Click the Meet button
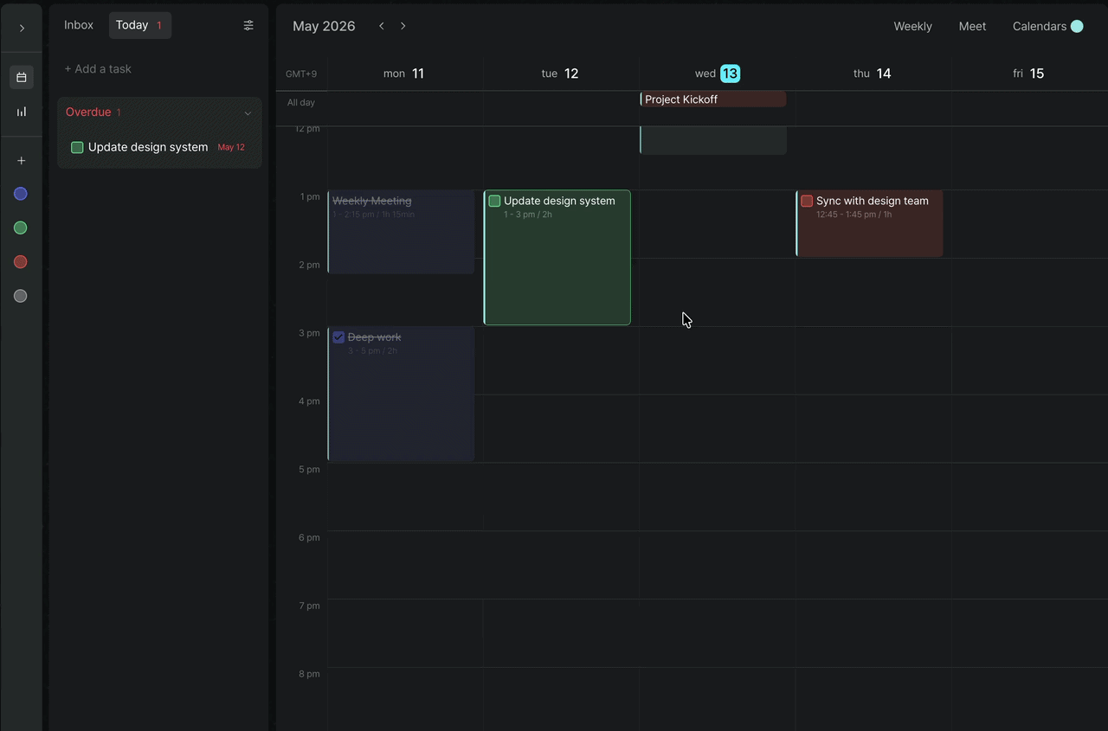This screenshot has height=731, width=1108. [972, 27]
